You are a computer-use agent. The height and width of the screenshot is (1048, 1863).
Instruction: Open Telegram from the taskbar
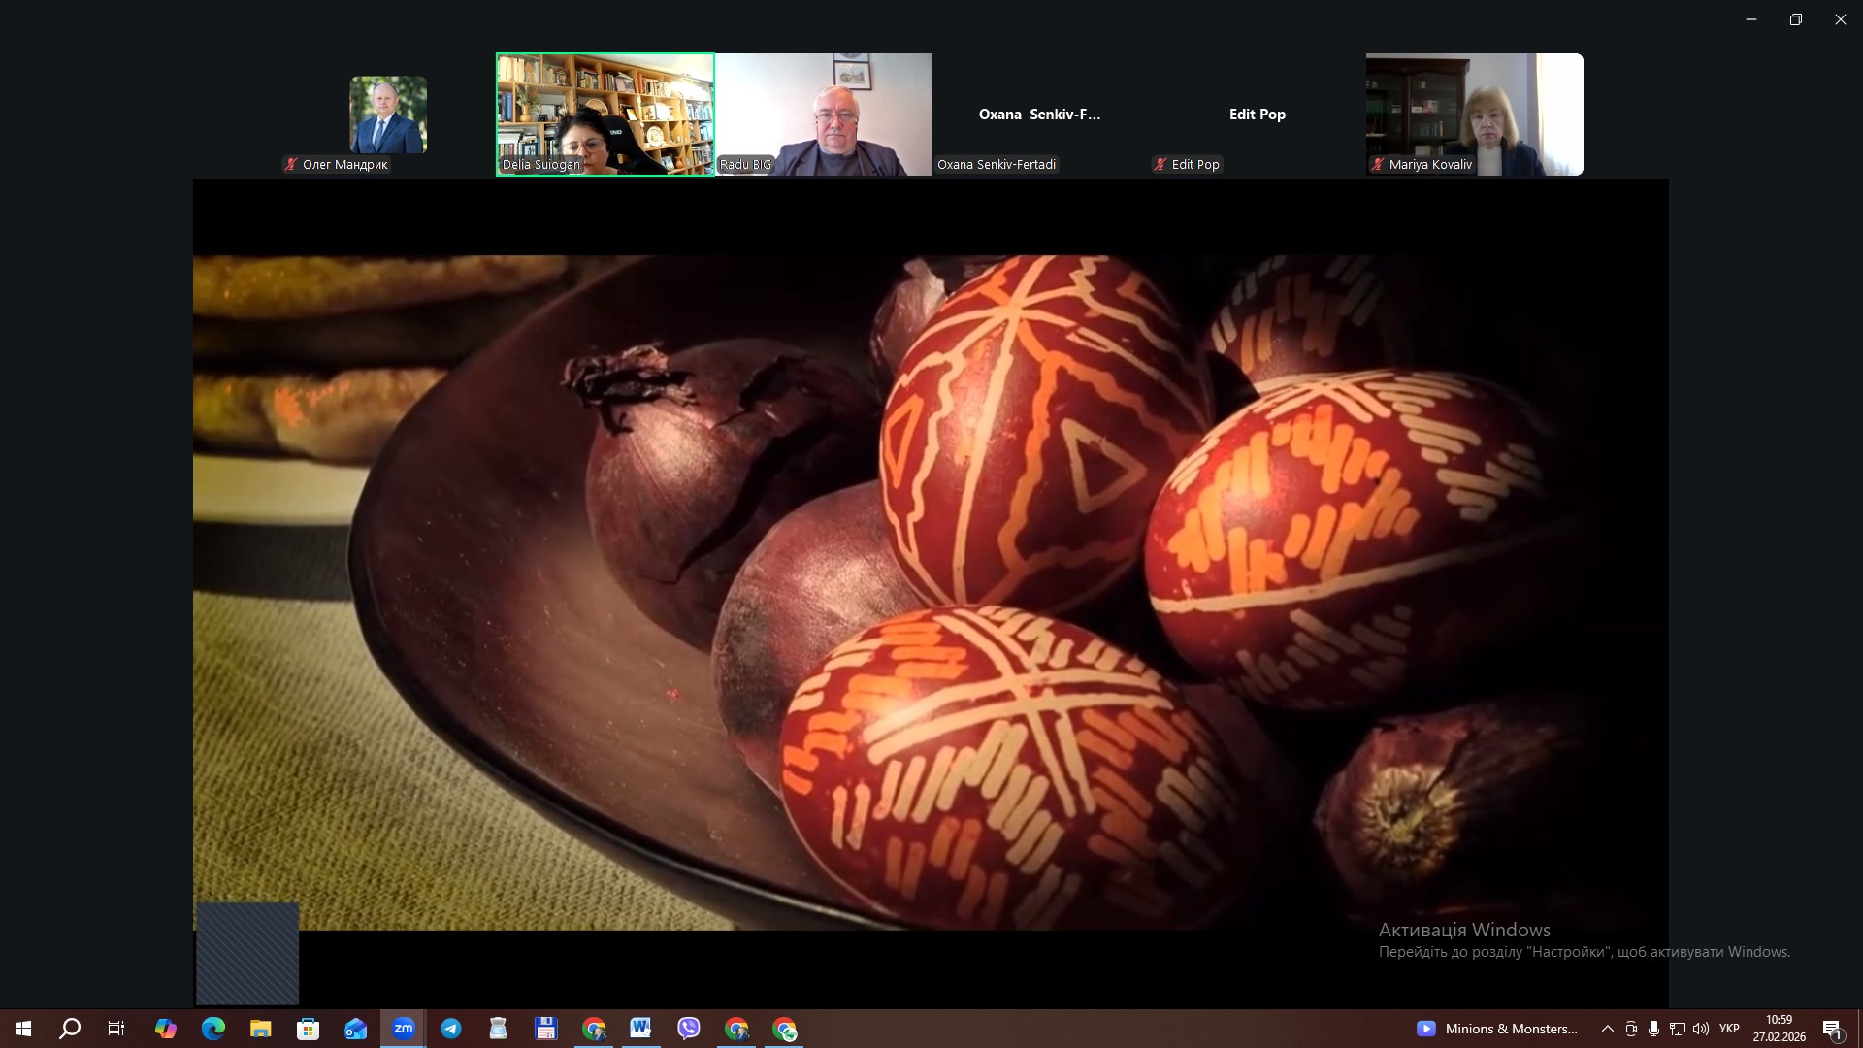click(451, 1029)
